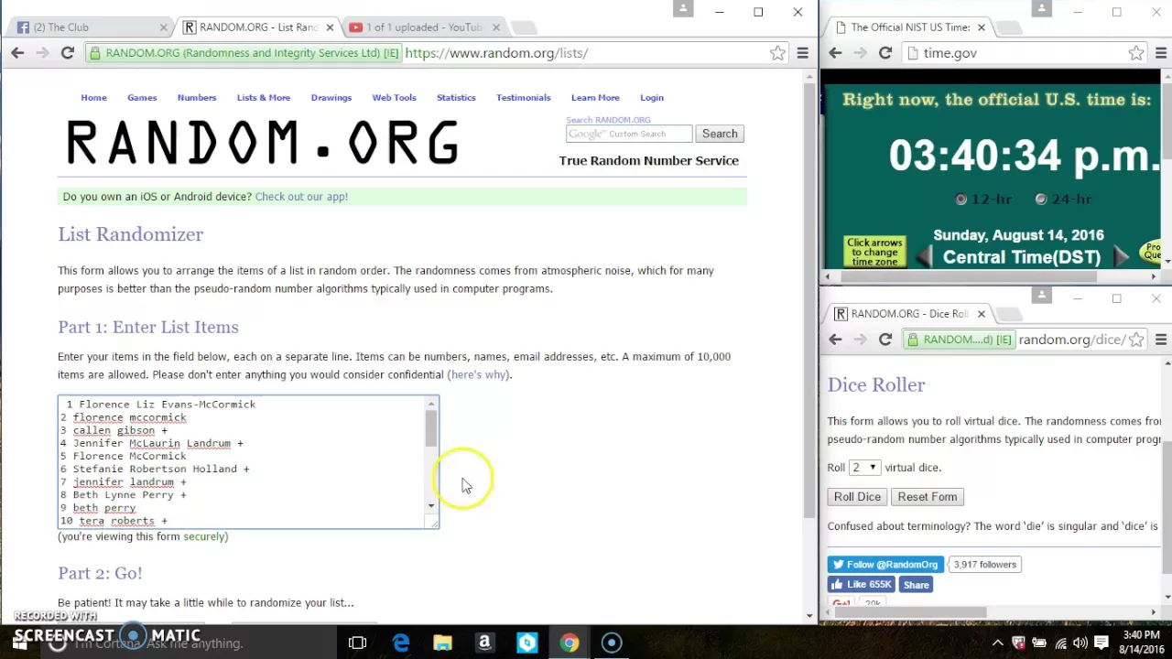Open the volume control in system tray
The height and width of the screenshot is (659, 1172).
click(x=1080, y=643)
